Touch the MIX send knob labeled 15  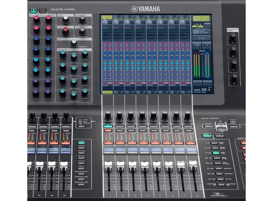pos(36,93)
